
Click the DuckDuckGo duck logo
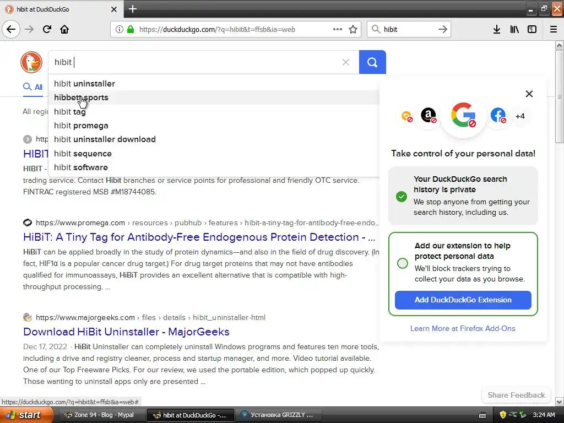(31, 62)
